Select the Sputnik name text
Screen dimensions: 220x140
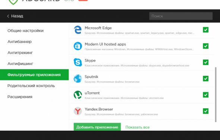tap(91, 77)
